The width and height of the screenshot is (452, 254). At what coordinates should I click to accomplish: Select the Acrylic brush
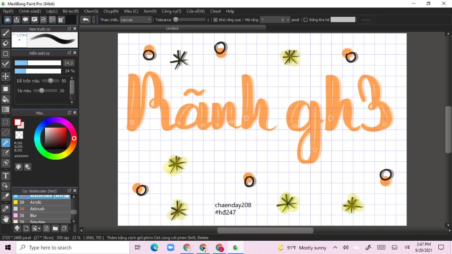[41, 202]
